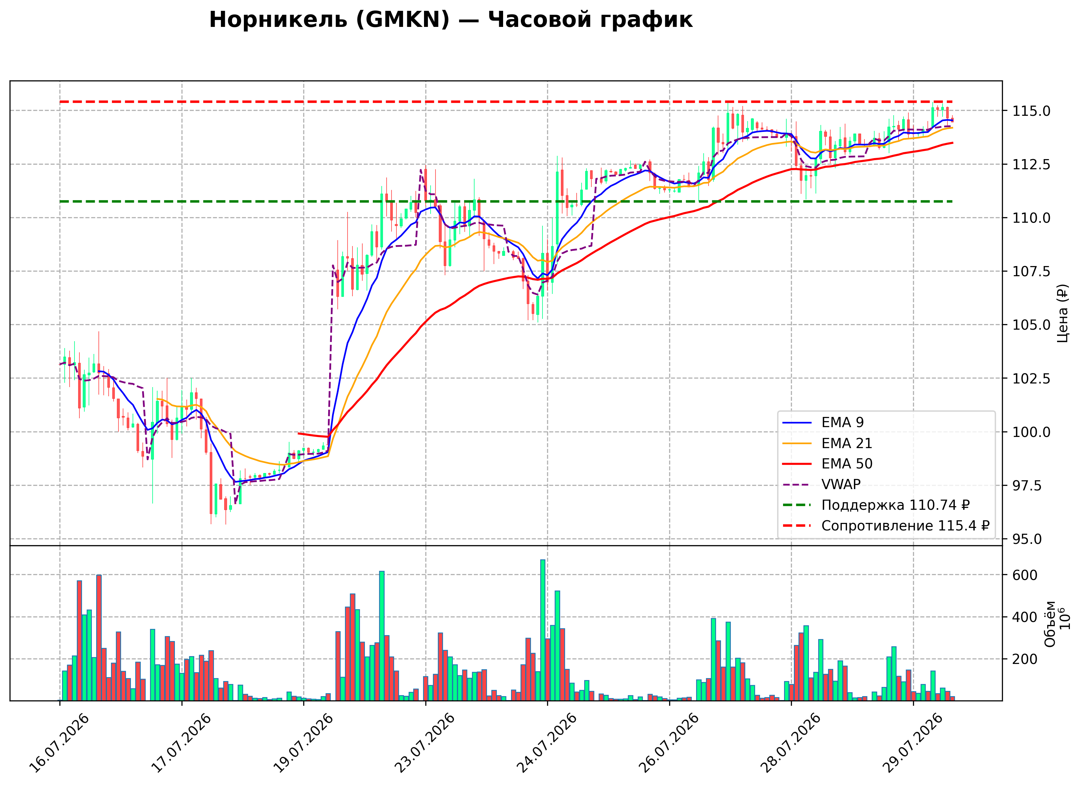The image size is (1083, 785).
Task: Click the 600 volume axis tick
Action: pyautogui.click(x=1024, y=575)
